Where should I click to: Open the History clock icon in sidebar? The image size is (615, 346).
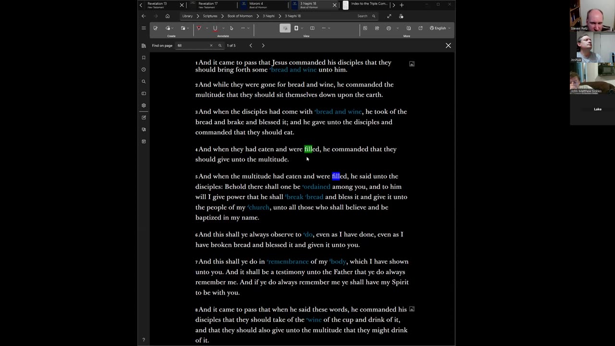click(x=144, y=70)
